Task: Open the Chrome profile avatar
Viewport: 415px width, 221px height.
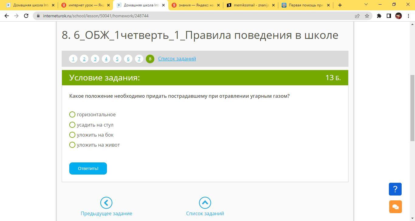Action: coord(399,16)
